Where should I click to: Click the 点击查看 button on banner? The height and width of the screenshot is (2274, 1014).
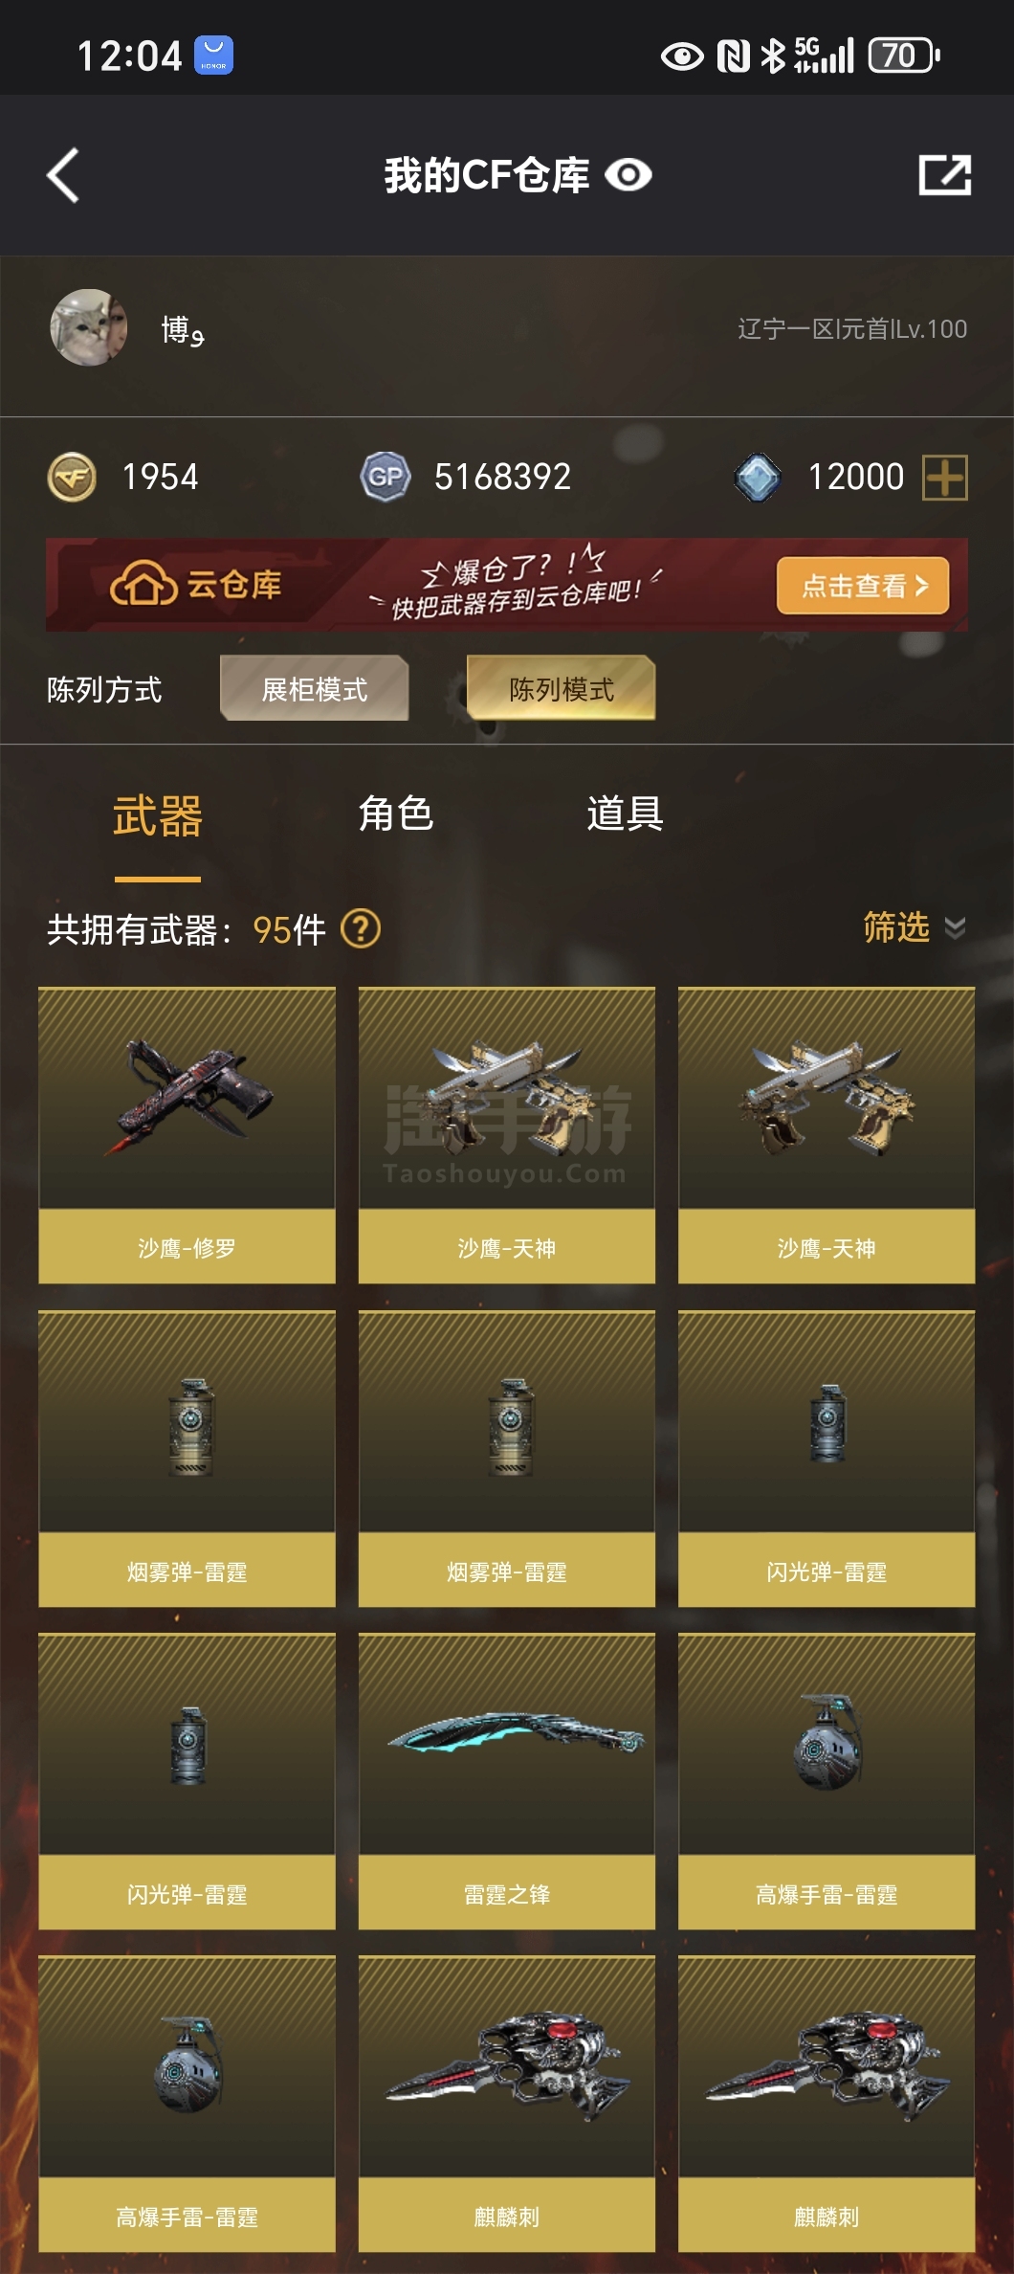click(862, 585)
